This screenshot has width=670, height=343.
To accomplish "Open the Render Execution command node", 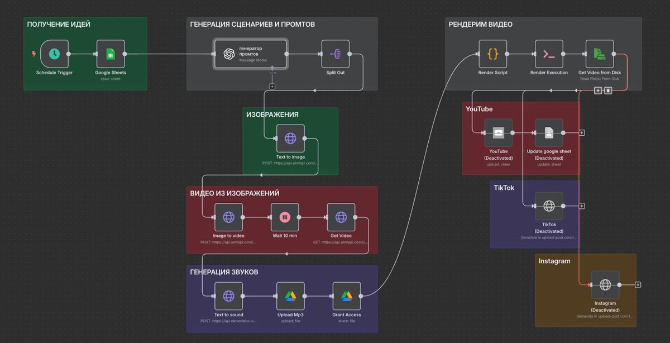I will pos(549,54).
